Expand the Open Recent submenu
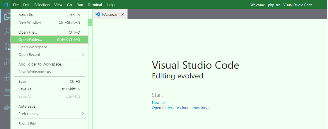The width and height of the screenshot is (328, 129). pos(49,54)
